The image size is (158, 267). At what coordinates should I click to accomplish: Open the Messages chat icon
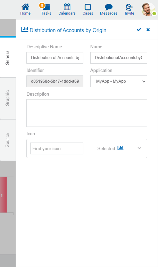[x=108, y=9]
